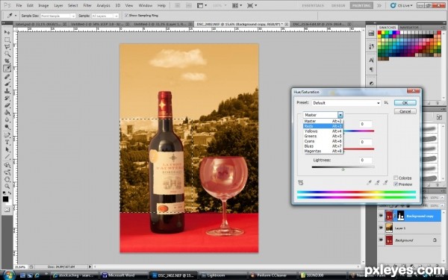Choose the Add to Sample eyedropper
This screenshot has width=448, height=280.
[x=377, y=183]
